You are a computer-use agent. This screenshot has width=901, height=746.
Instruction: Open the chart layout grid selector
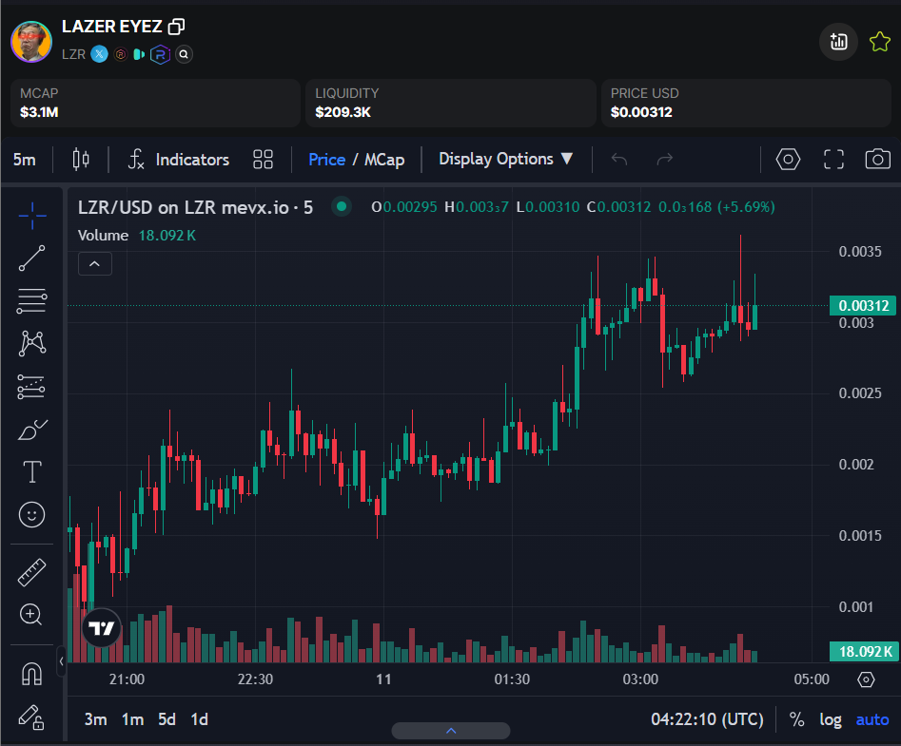pos(263,160)
